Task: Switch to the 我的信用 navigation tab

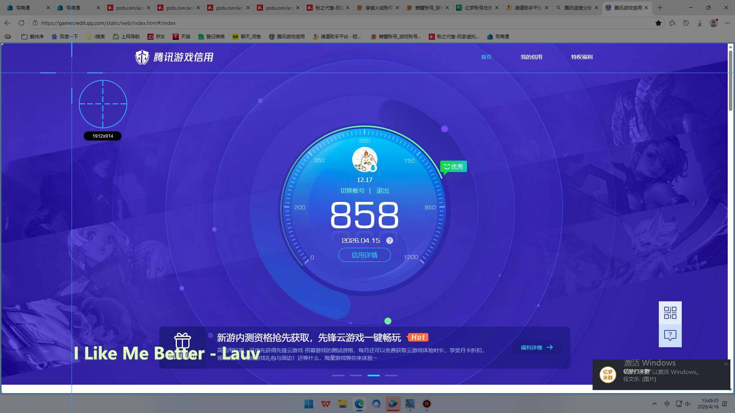Action: tap(531, 57)
